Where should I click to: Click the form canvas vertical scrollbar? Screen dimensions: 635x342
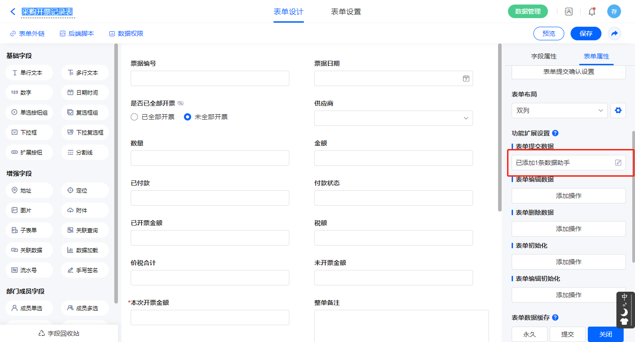[x=499, y=127]
